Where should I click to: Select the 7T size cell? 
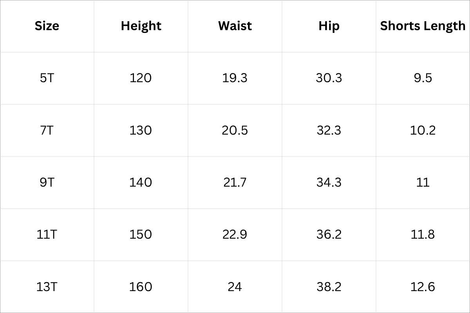47,130
